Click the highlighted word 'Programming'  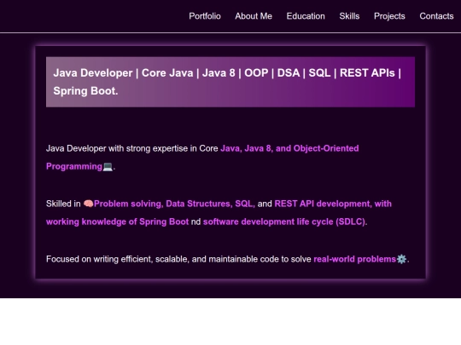[x=74, y=166]
